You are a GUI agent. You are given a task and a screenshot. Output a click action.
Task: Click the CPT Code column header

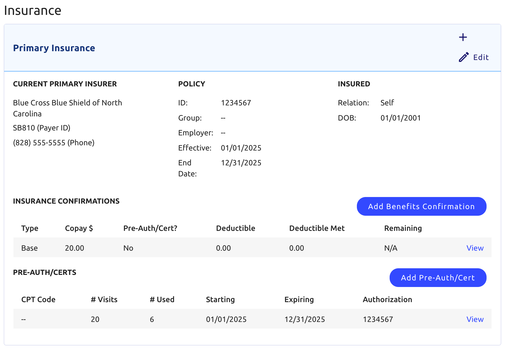click(38, 300)
